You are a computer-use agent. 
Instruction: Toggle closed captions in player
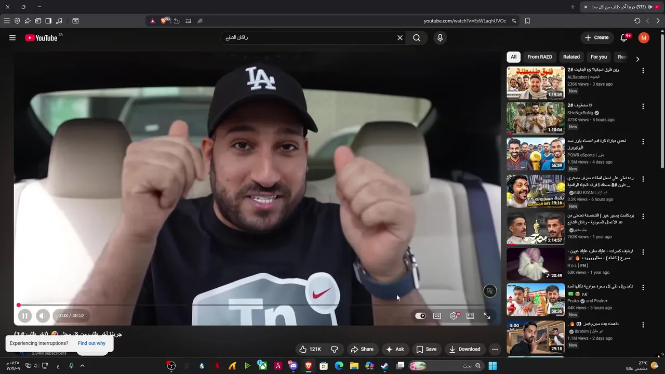coord(437,316)
